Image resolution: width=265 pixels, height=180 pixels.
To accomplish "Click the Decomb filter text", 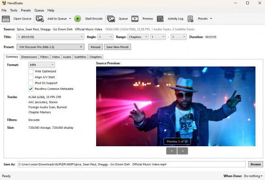I will coord(34,120).
